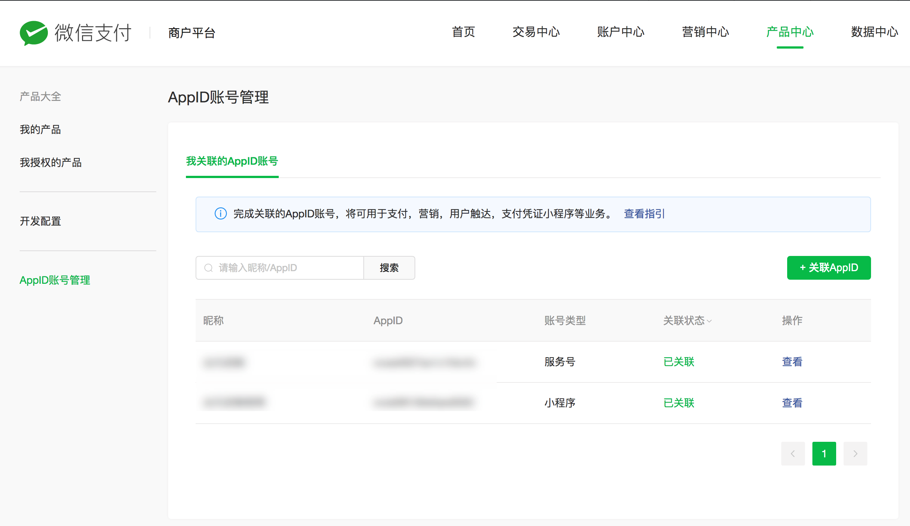Go to previous page arrow
The image size is (910, 526).
point(793,454)
